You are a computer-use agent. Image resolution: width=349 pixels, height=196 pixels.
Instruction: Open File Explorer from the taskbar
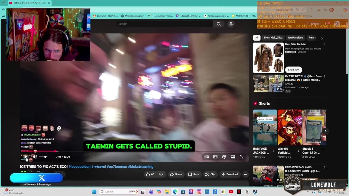167,192
